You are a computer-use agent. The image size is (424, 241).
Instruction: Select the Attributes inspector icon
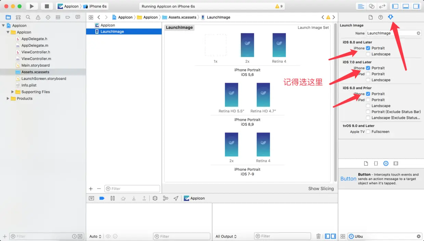[x=390, y=17]
